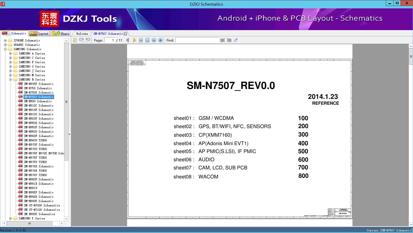Expand the HUAWEI Schematic folder
The width and height of the screenshot is (413, 233).
click(5, 45)
